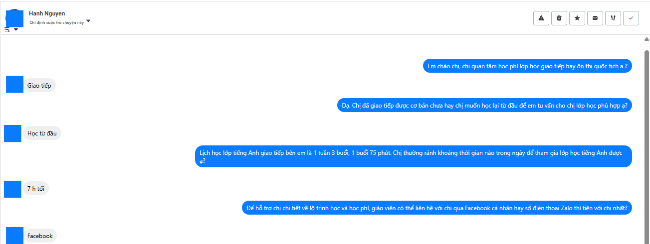The image size is (650, 244).
Task: Click the Hanh Nguyen contact name
Action: [47, 13]
